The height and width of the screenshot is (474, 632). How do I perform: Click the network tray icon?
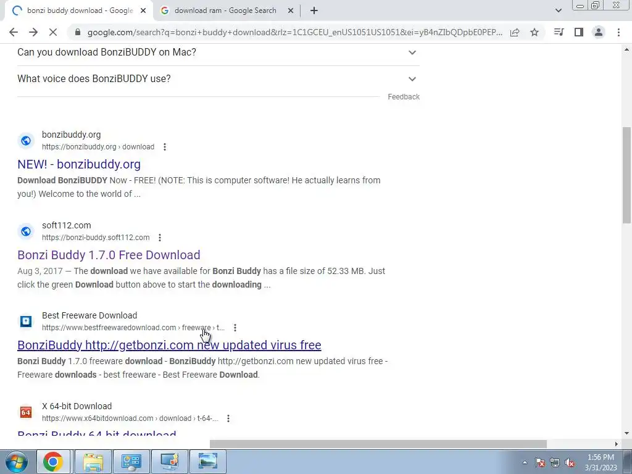(x=555, y=462)
